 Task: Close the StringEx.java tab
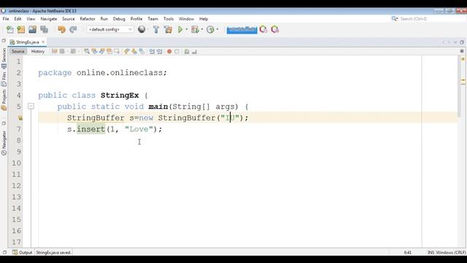point(43,42)
